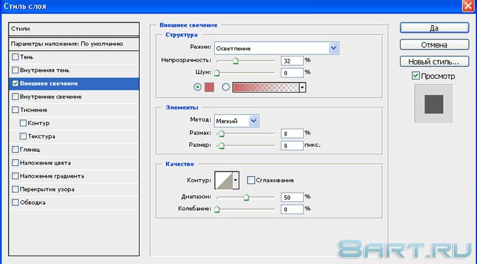Screen dimensions: 477x264
Task: Click the Диапазон field showing 50
Action: 292,197
